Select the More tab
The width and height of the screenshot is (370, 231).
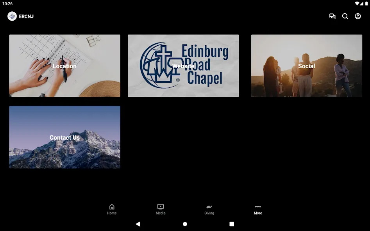[x=258, y=209]
